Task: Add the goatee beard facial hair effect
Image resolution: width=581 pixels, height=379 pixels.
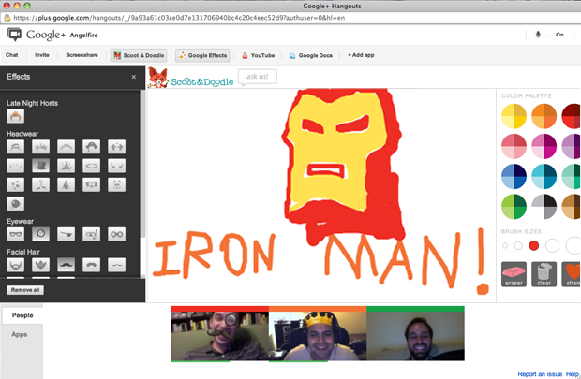Action: pyautogui.click(x=16, y=265)
